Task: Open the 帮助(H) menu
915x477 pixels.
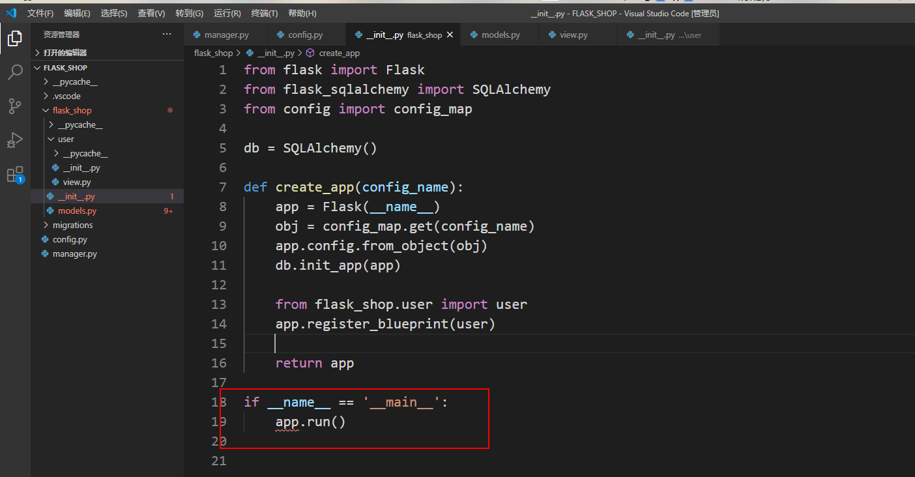Action: click(x=302, y=13)
